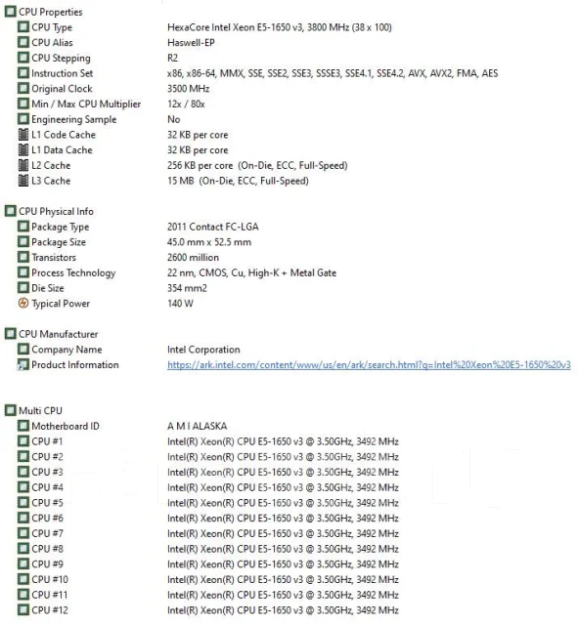Select the 15 MB L3 cache value
This screenshot has width=578, height=625.
(x=238, y=181)
